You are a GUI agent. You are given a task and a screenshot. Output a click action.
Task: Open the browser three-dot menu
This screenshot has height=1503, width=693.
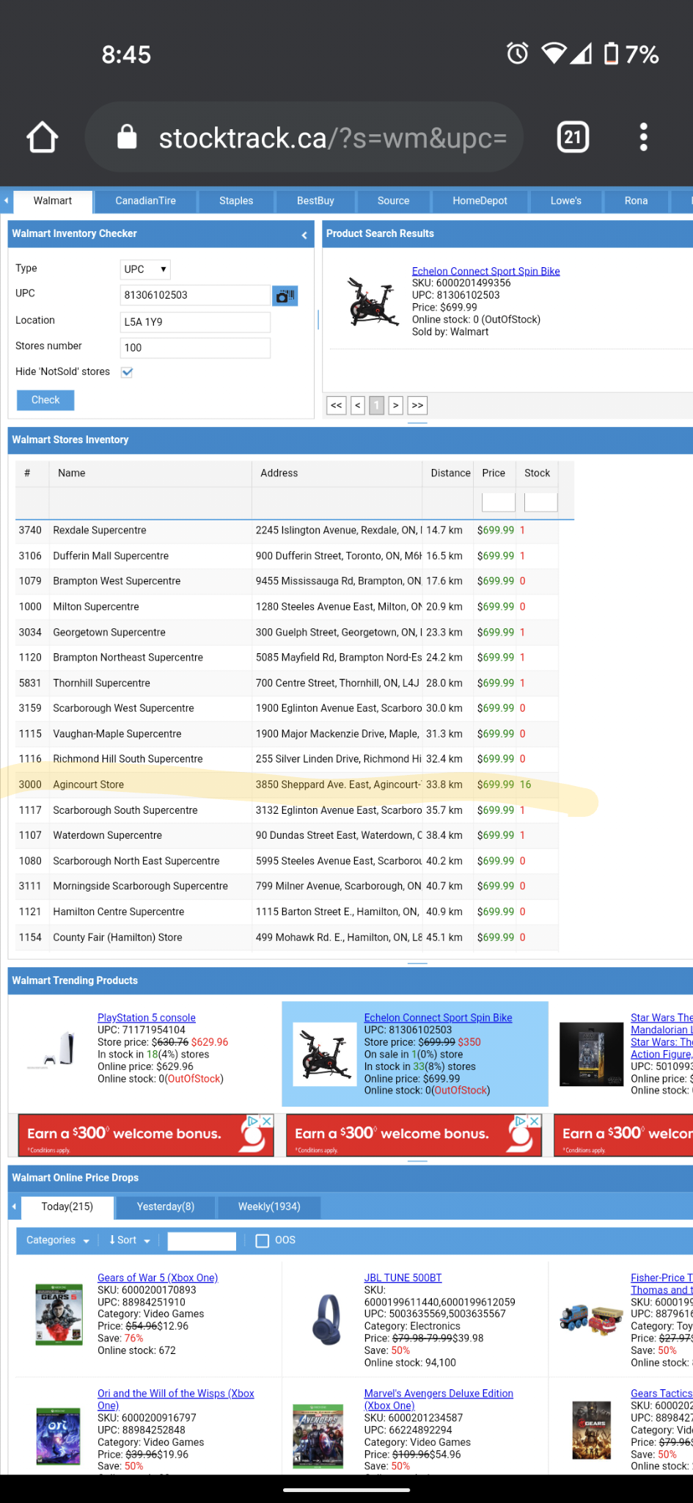pyautogui.click(x=643, y=137)
